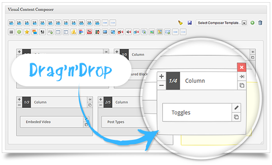Image resolution: width=272 pixels, height=165 pixels.
Task: Click edit pencil on Toggles block
Action: tap(236, 108)
